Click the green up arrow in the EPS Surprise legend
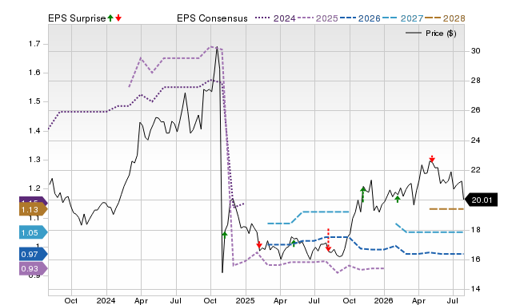 (110, 18)
